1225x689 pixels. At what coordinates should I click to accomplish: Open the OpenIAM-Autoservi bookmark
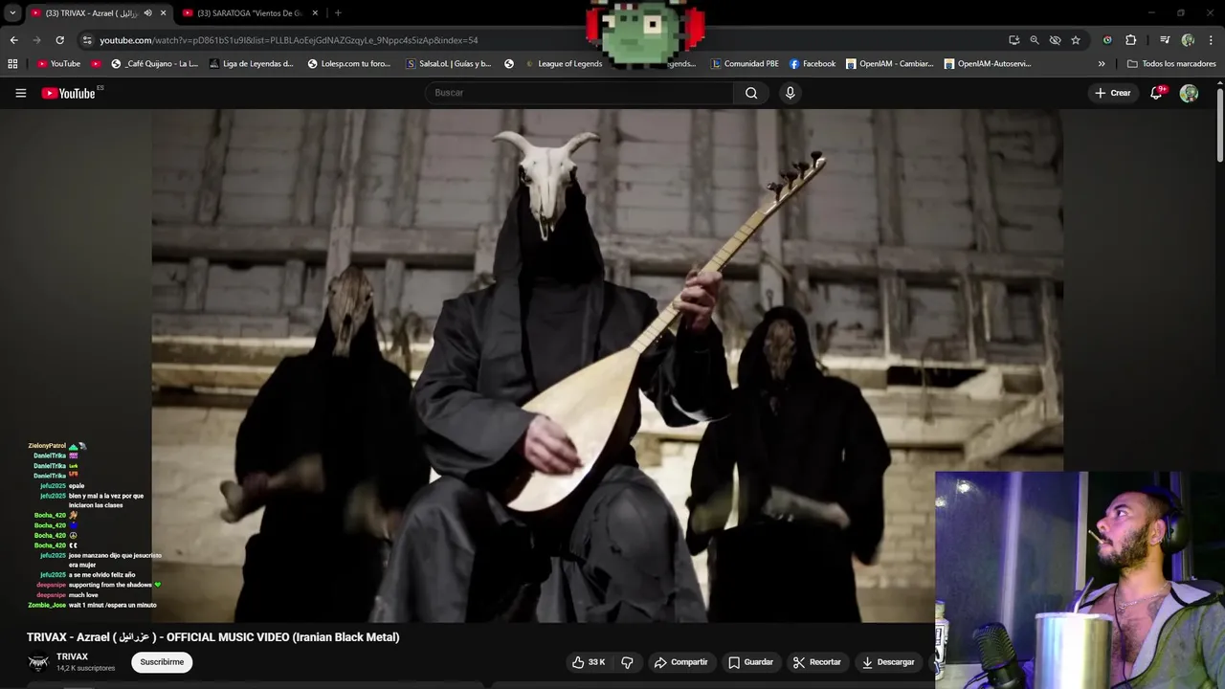tap(988, 64)
